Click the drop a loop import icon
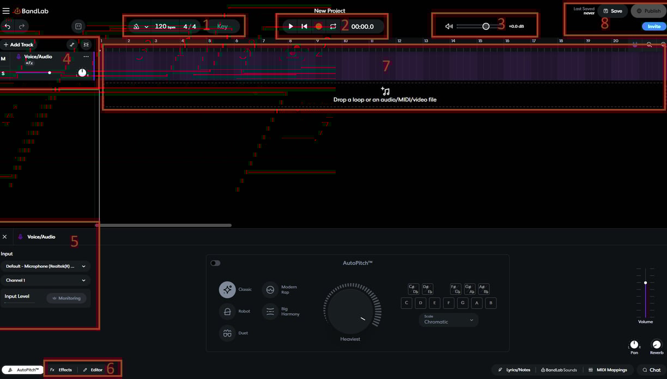The height and width of the screenshot is (379, 667). point(385,91)
